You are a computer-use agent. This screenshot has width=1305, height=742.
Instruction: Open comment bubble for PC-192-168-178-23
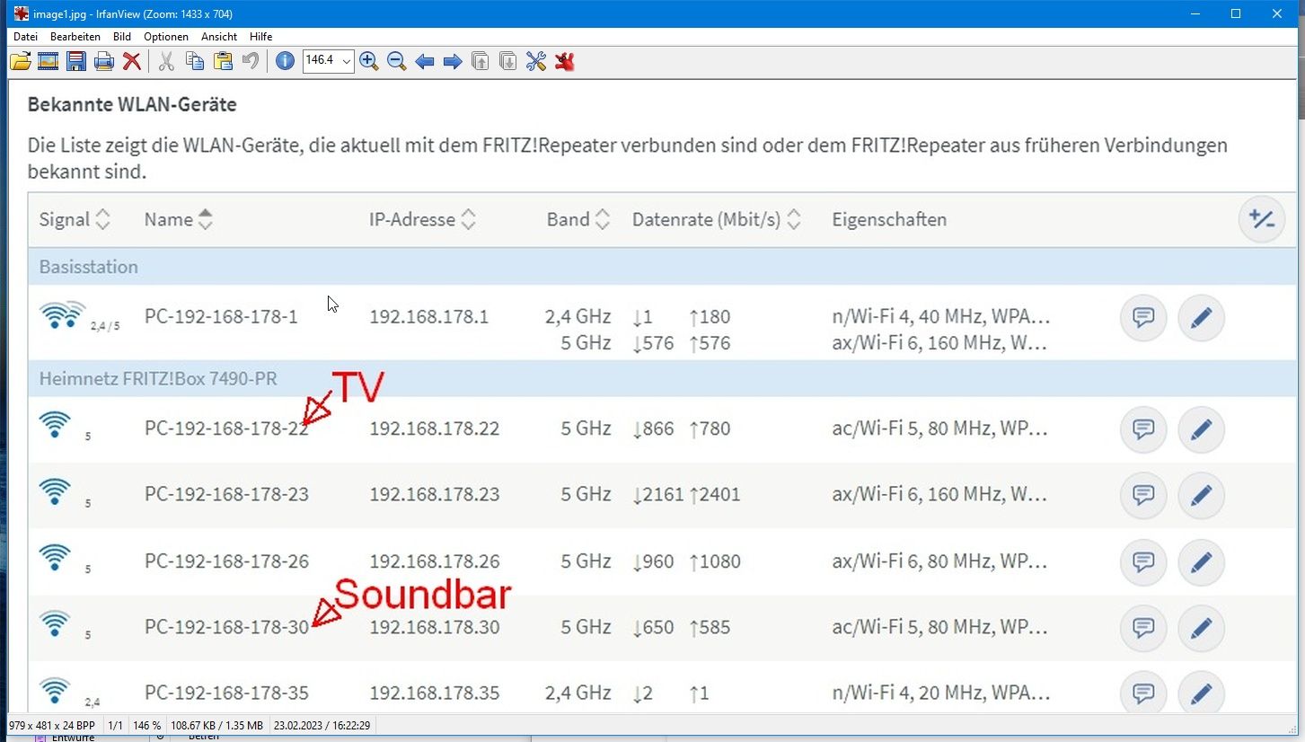(1143, 495)
